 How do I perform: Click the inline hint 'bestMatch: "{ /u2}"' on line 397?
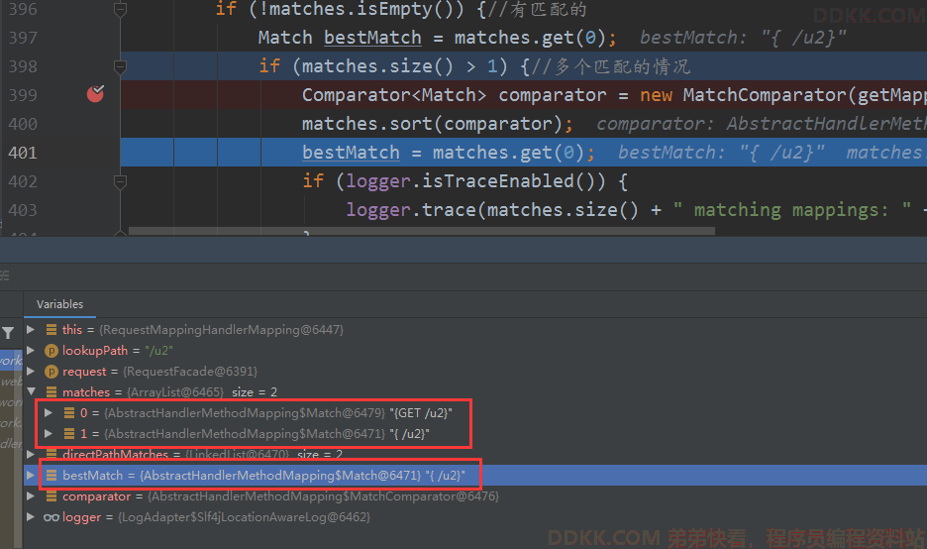pos(743,38)
